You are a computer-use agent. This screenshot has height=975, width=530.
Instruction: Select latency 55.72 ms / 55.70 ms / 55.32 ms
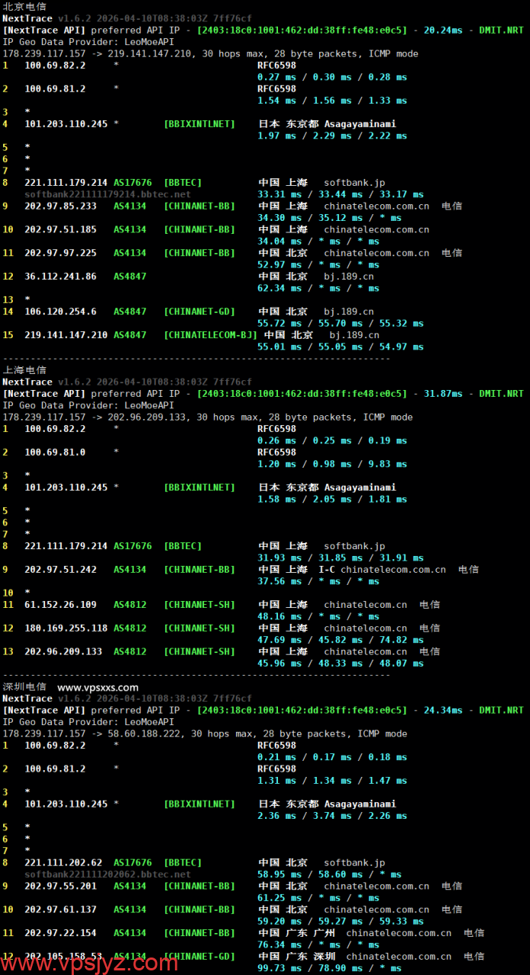pos(340,323)
